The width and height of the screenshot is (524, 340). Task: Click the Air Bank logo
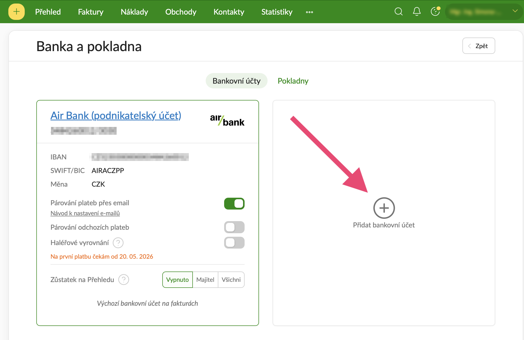point(227,120)
